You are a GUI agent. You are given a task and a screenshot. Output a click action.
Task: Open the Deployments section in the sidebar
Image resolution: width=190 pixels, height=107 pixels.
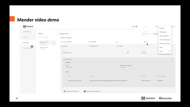pos(27,48)
